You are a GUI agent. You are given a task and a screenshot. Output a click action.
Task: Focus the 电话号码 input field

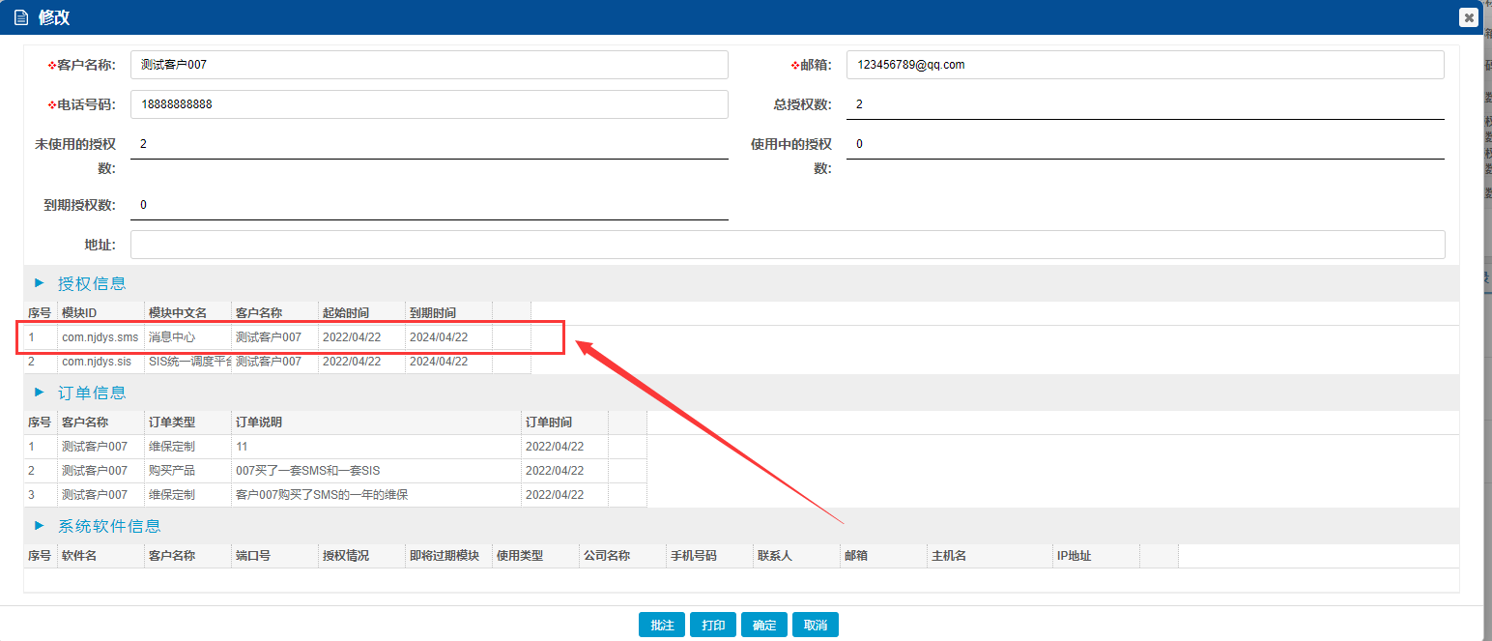tap(429, 104)
